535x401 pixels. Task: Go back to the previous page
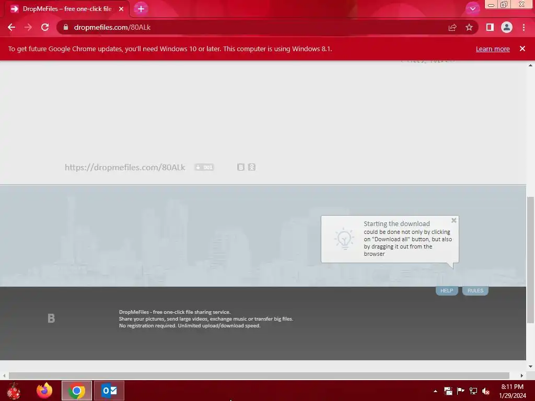point(11,27)
